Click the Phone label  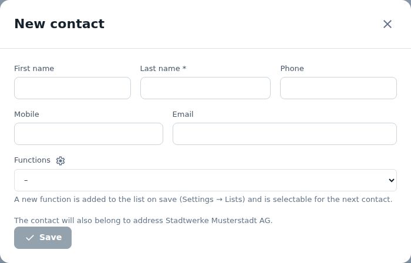coord(292,68)
